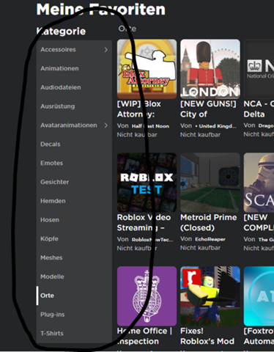Choose the T-Shirts category
The height and width of the screenshot is (352, 274).
click(x=74, y=334)
